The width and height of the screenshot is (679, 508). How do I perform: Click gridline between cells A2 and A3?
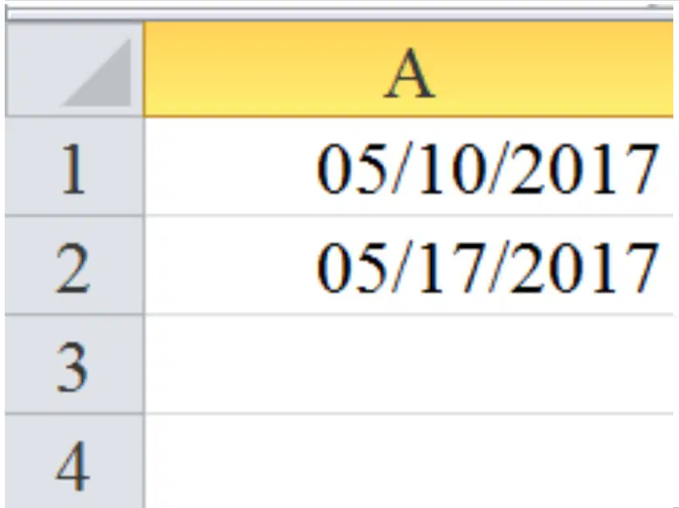pyautogui.click(x=409, y=314)
